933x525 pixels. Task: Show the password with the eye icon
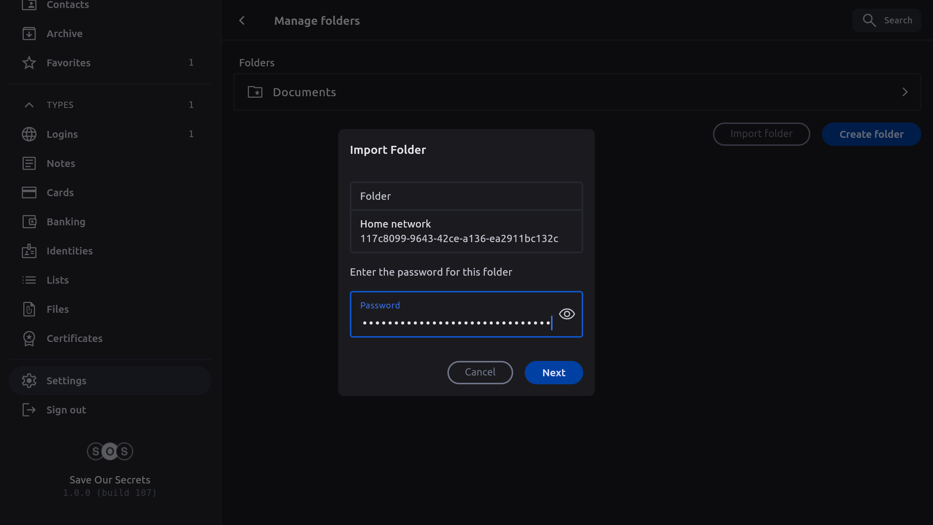567,314
